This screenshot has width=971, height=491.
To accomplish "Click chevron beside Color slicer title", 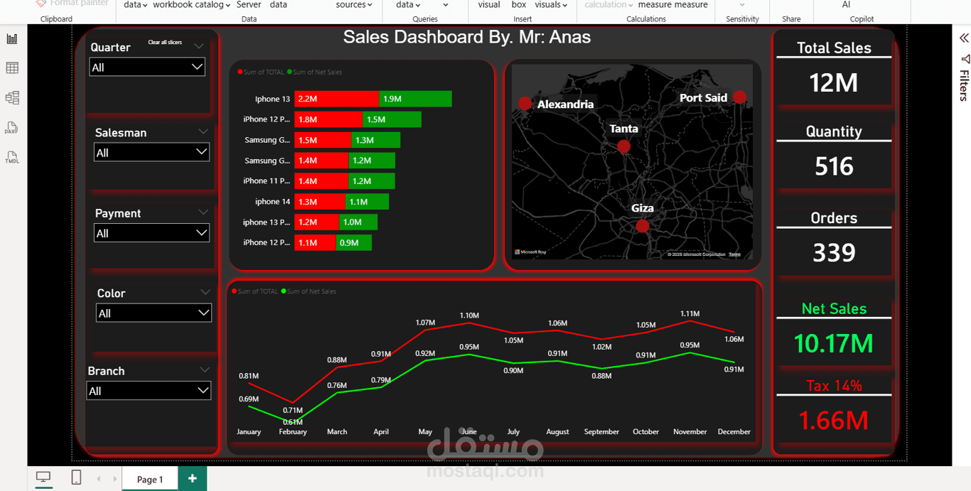I will [x=205, y=292].
